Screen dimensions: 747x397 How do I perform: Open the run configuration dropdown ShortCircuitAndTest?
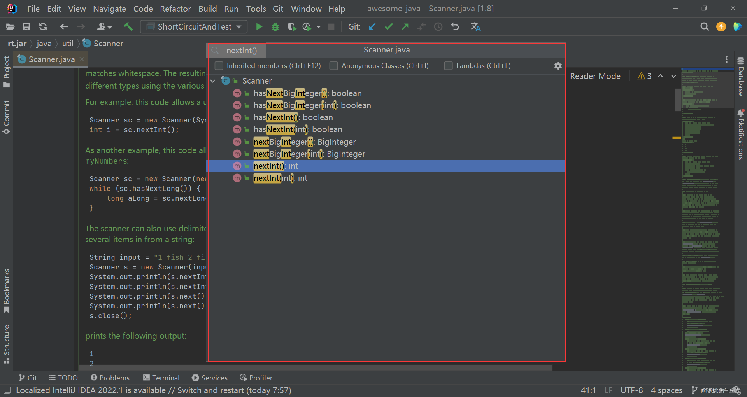[x=194, y=27]
